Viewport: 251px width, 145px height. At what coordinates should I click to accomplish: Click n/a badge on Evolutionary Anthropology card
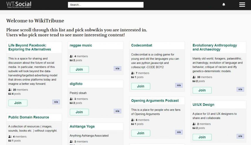click(240, 89)
